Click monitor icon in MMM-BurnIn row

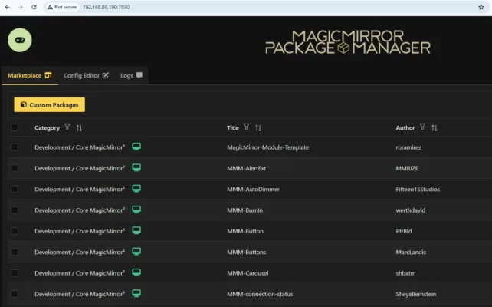tap(136, 210)
